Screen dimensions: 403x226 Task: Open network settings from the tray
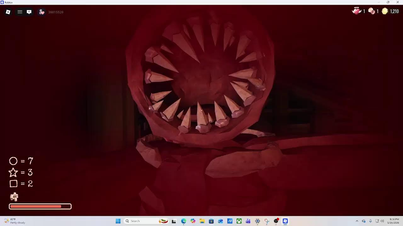point(377,221)
